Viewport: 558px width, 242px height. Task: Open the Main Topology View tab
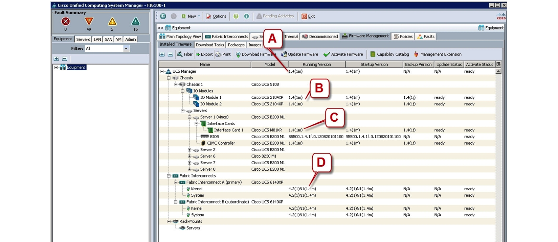[180, 37]
